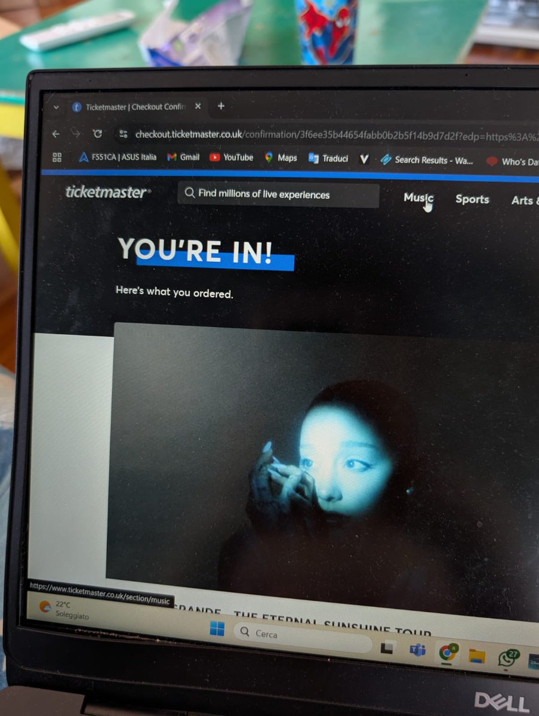Open the YouTube bookmark
Viewport: 539px width, 716px height.
pyautogui.click(x=232, y=158)
